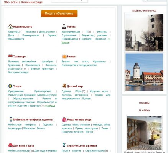
Task: Open Дома, участки subcategory link
Action: pyautogui.click(x=47, y=32)
